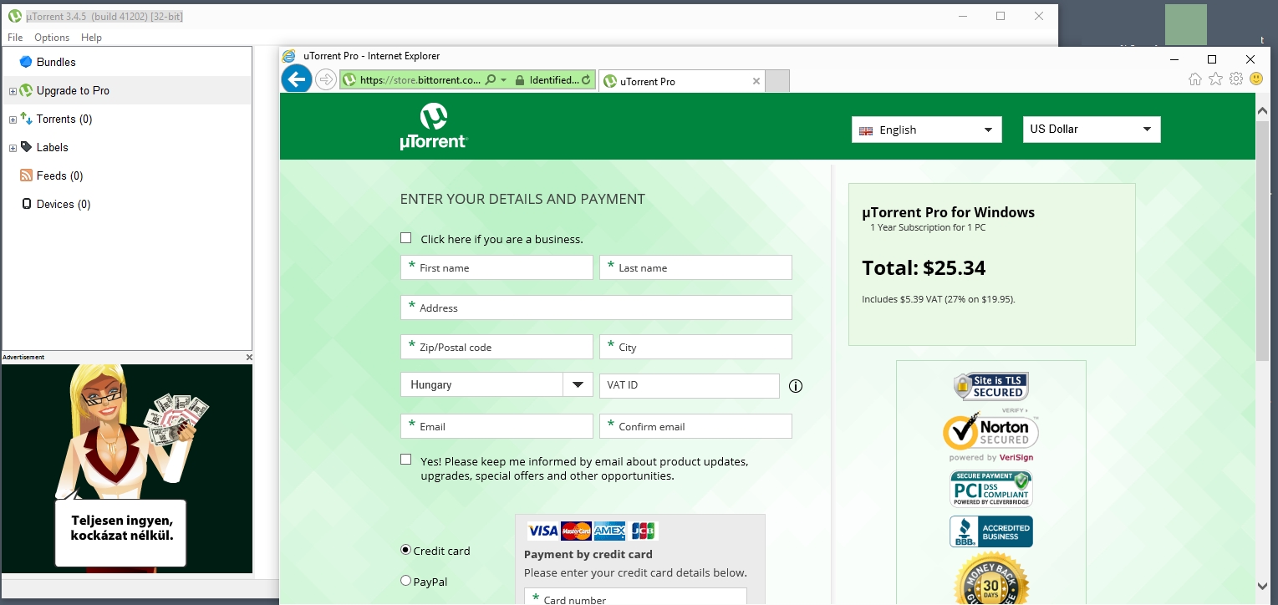Open the Options menu in uTorrent
The height and width of the screenshot is (605, 1278).
52,38
